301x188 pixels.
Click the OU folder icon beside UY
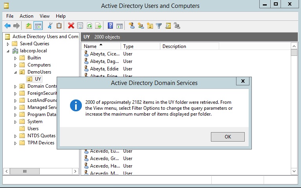click(30, 79)
